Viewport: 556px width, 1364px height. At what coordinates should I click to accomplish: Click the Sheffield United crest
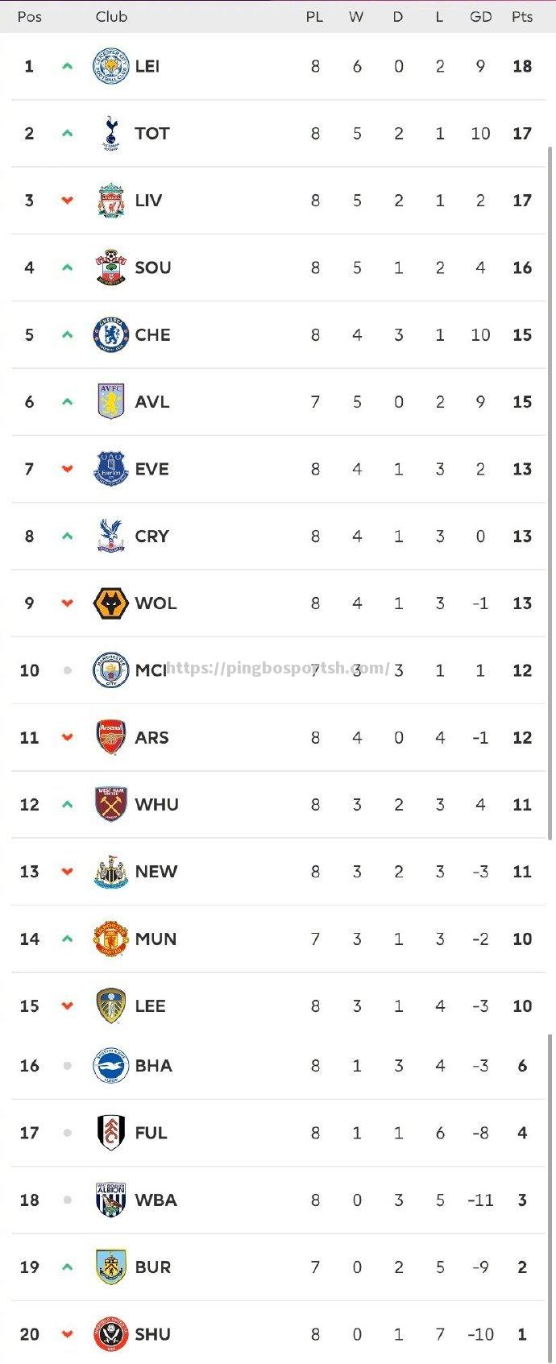pyautogui.click(x=110, y=1334)
